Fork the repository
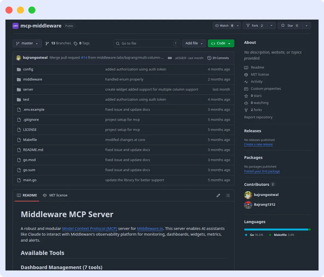This screenshot has height=277, width=324. tap(255, 26)
